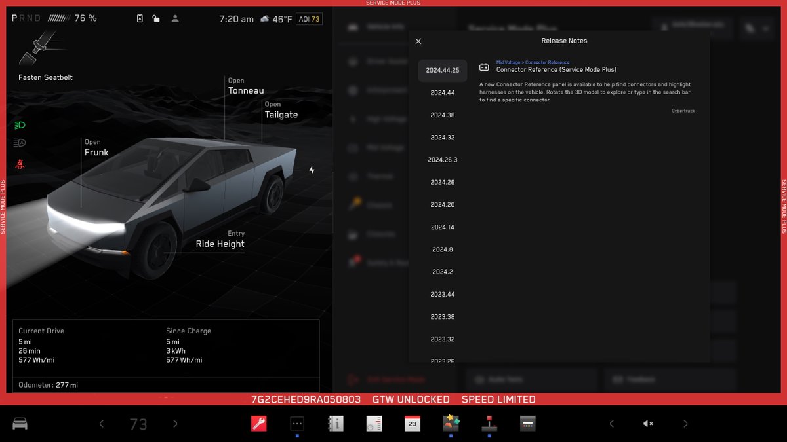The width and height of the screenshot is (787, 442).
Task: Launch the Arcade joystick app
Action: tap(489, 424)
